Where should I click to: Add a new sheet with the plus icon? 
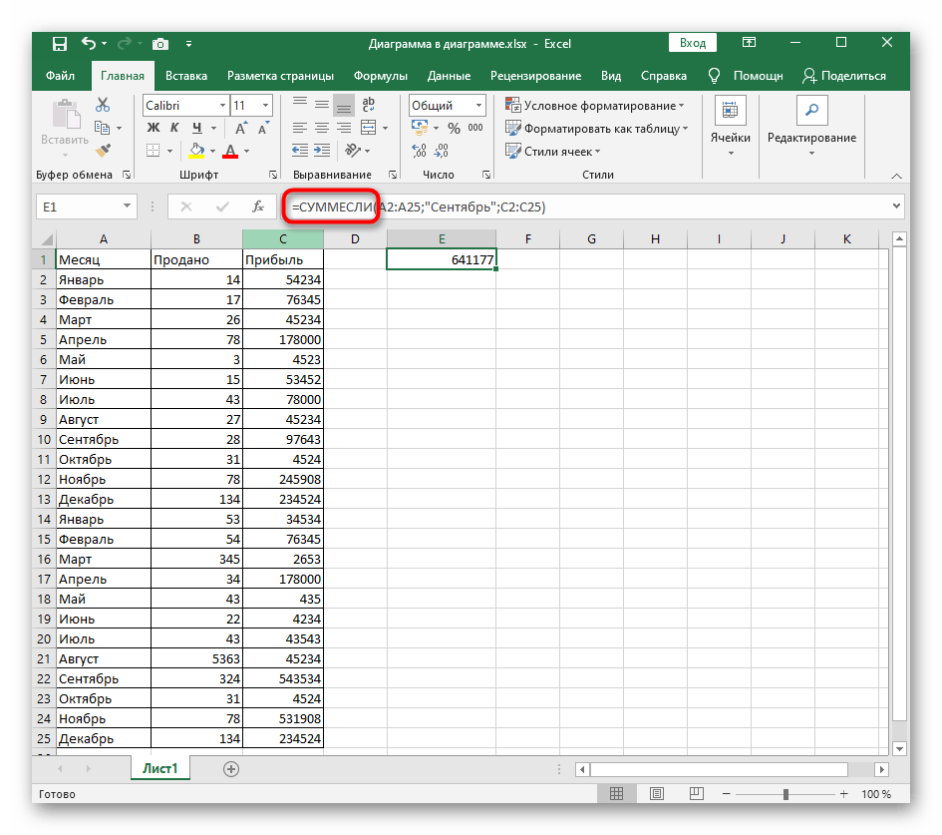[231, 768]
